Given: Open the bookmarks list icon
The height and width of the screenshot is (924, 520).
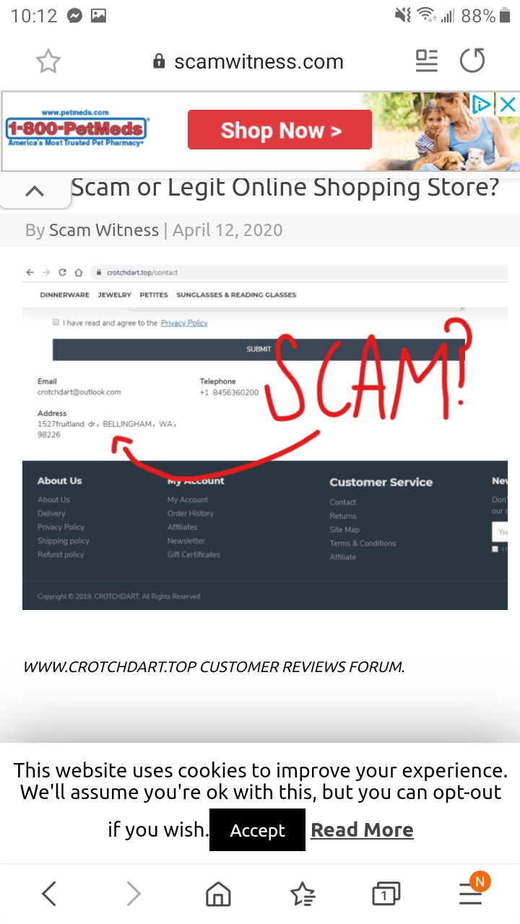Looking at the screenshot, I should 303,895.
